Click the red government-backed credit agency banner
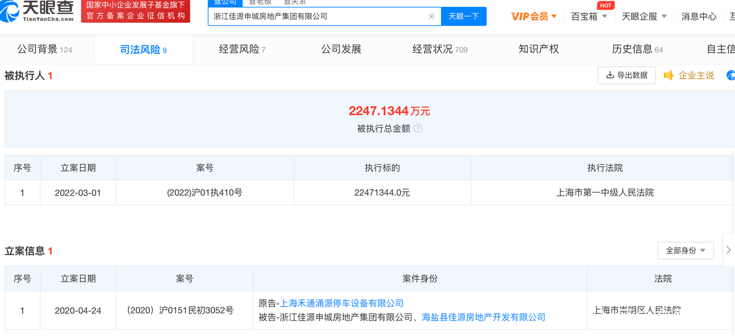This screenshot has height=336, width=735. click(x=135, y=10)
